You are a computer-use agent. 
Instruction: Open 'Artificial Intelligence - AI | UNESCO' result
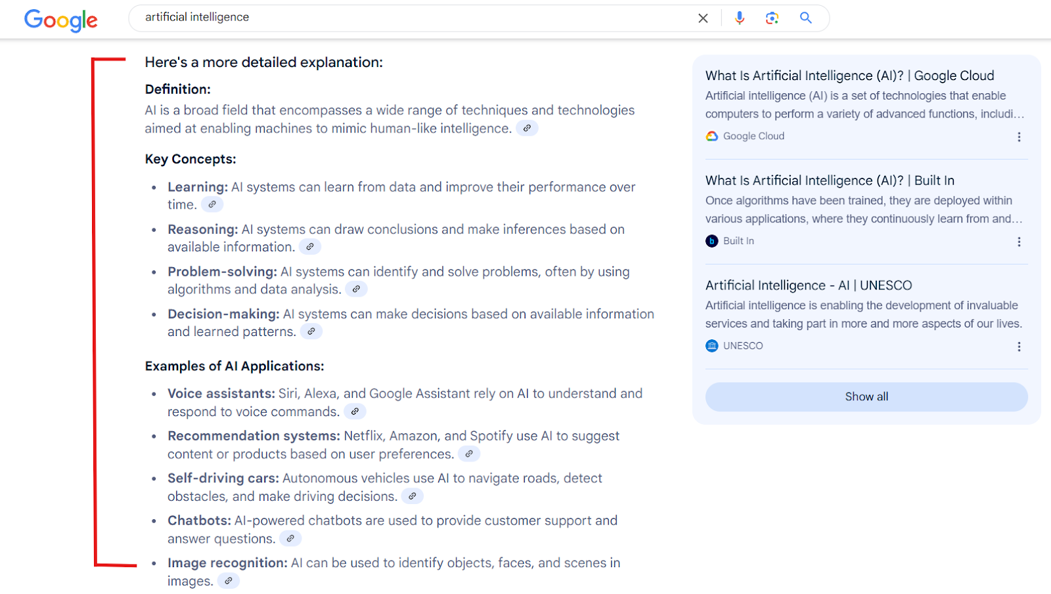[x=809, y=286]
